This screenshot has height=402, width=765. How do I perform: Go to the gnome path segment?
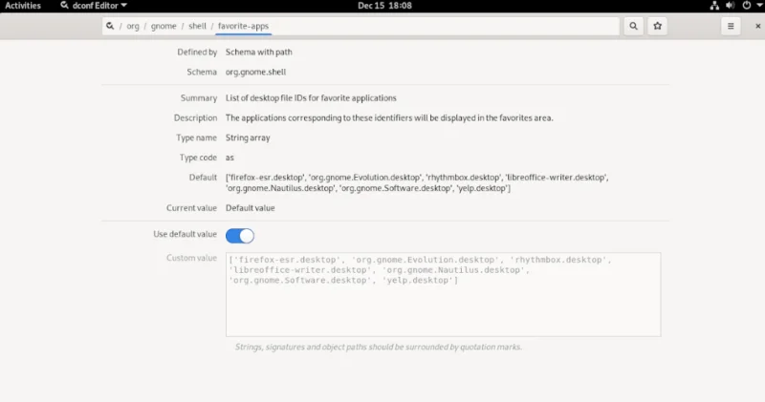point(164,27)
